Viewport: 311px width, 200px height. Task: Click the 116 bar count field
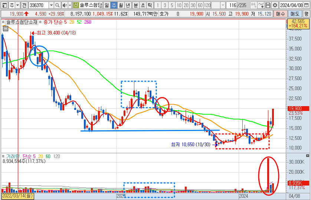click(232, 5)
